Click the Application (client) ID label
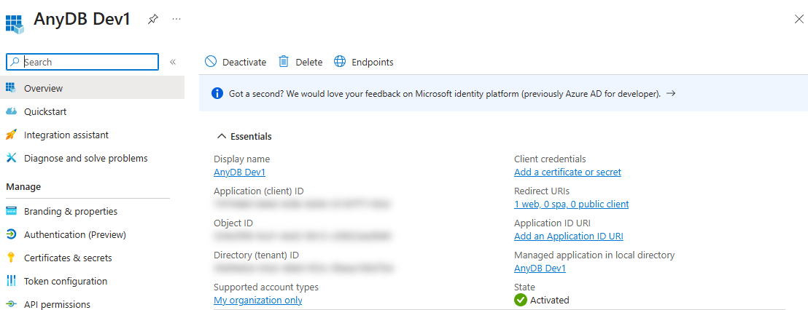The height and width of the screenshot is (310, 808). (x=259, y=191)
